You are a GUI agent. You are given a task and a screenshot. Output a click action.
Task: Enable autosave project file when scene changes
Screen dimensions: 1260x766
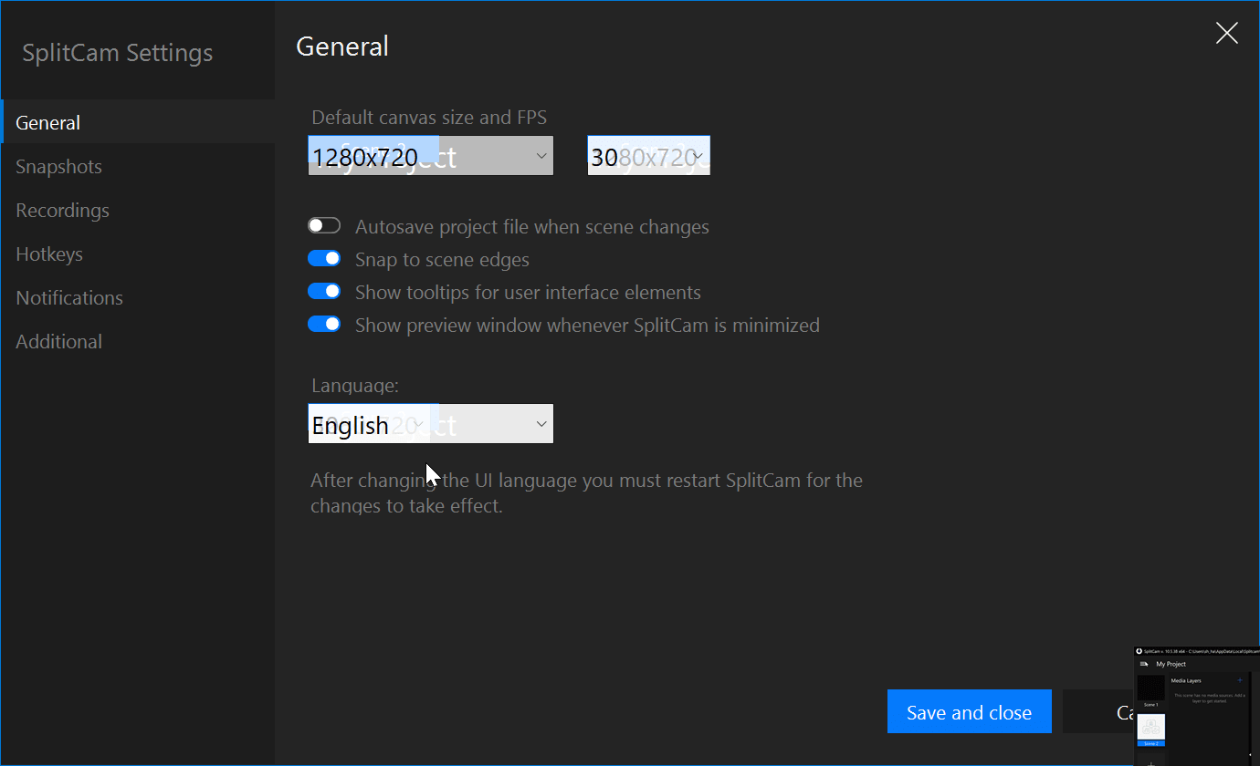[x=324, y=226]
